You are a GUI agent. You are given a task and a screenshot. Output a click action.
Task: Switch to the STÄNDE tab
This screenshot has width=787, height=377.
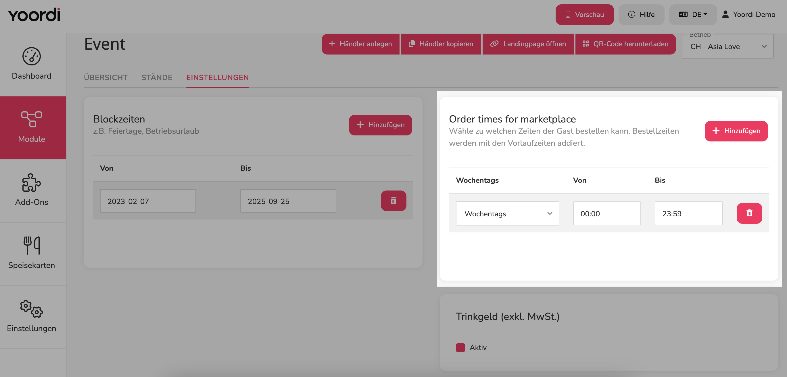[x=157, y=77]
